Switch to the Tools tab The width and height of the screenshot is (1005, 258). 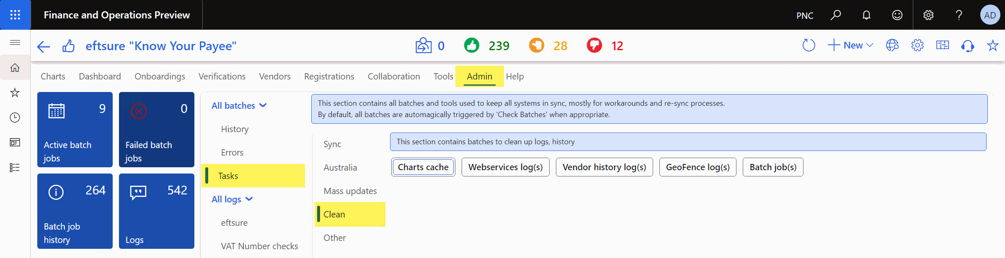(443, 77)
